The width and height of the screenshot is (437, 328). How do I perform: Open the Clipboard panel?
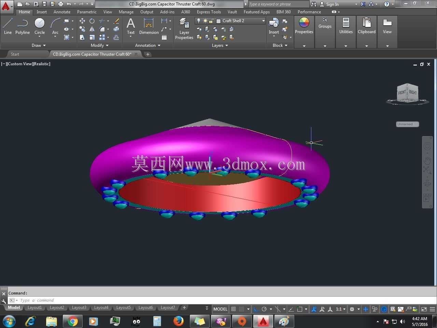(x=367, y=26)
